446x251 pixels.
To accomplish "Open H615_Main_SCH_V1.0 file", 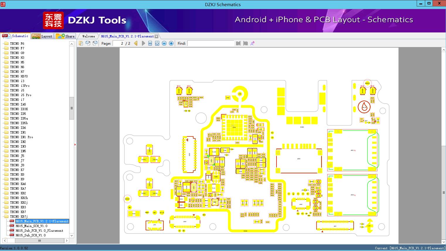I will coord(31,226).
